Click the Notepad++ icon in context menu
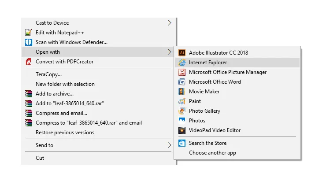This screenshot has height=188, width=326. pyautogui.click(x=29, y=33)
